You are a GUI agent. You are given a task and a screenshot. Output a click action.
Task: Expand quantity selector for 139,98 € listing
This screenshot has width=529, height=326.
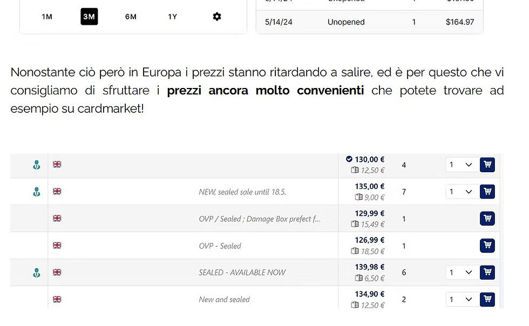coord(460,272)
